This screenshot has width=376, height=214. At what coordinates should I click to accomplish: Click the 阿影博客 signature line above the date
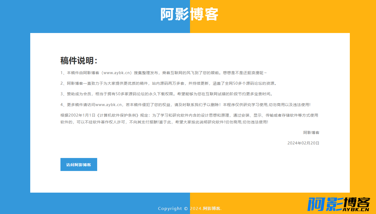click(x=311, y=133)
